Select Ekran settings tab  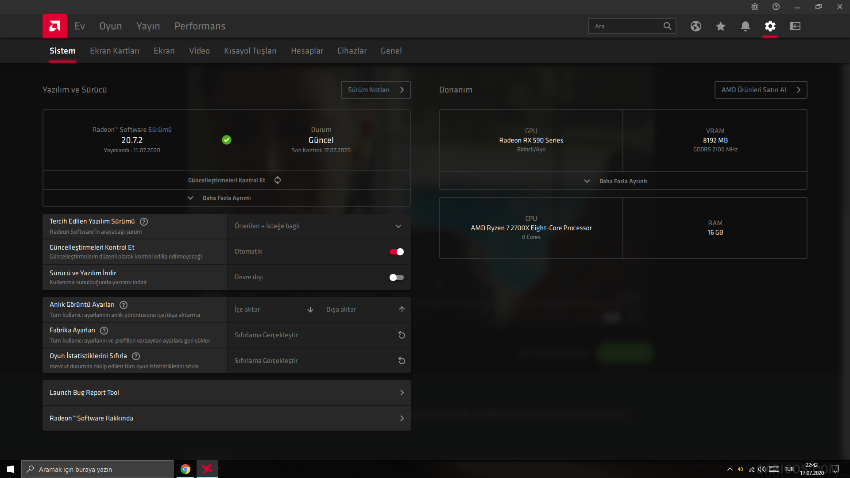tap(164, 51)
